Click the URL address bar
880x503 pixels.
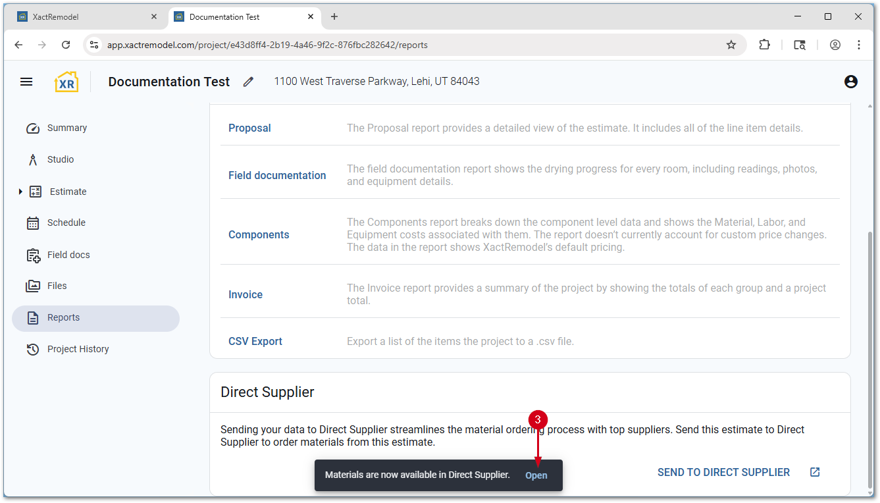[395, 45]
